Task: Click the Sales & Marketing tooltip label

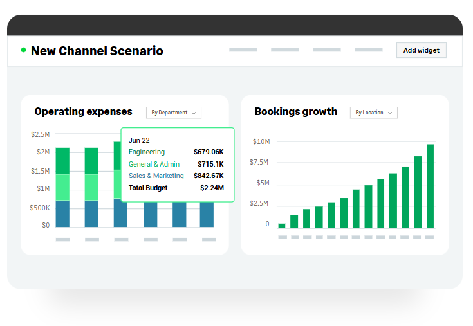Action: [x=156, y=176]
